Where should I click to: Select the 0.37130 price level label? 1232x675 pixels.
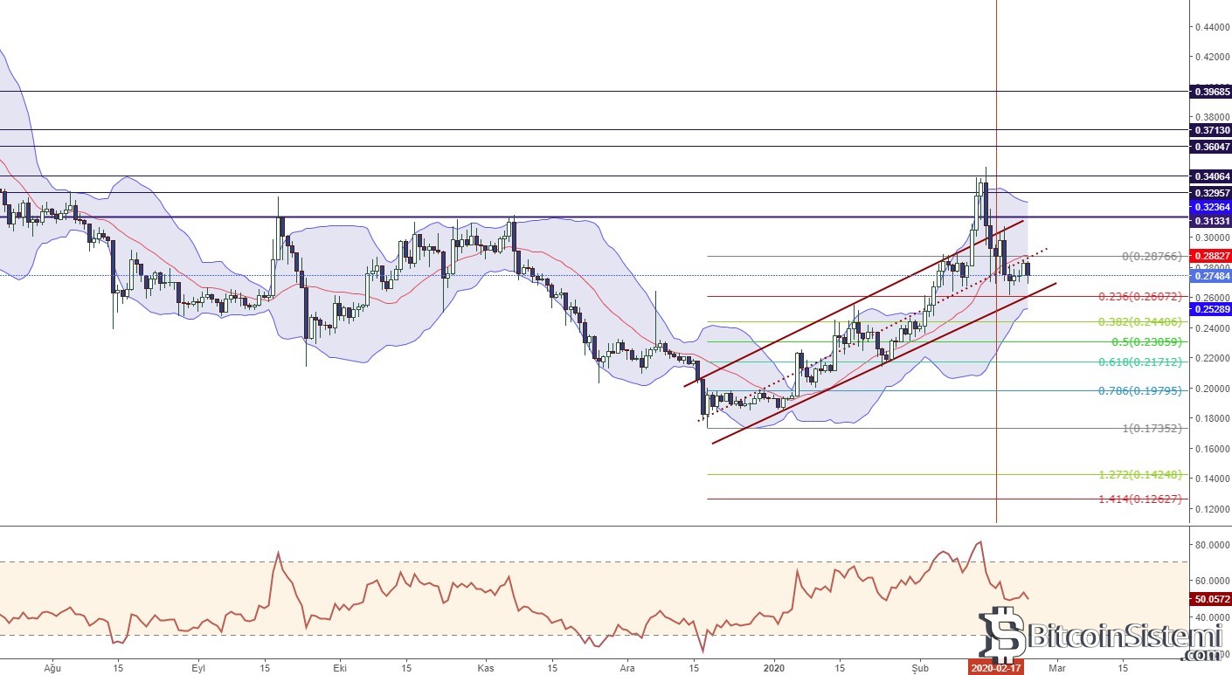click(x=1210, y=130)
